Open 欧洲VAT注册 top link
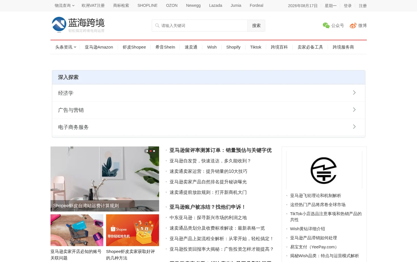 (x=93, y=5)
